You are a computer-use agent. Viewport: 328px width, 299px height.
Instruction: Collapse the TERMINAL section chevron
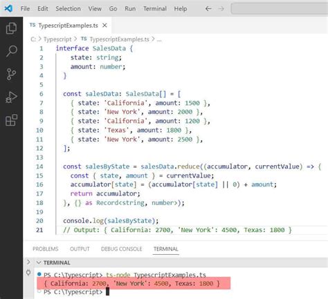coord(39,262)
